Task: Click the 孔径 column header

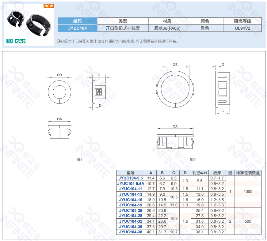Action: click(199, 173)
